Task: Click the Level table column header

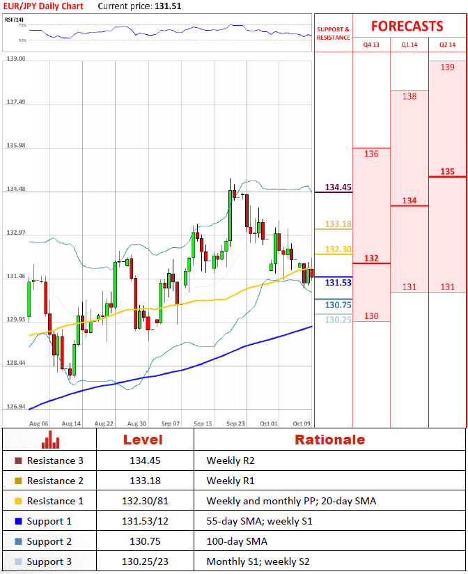Action: pyautogui.click(x=143, y=440)
